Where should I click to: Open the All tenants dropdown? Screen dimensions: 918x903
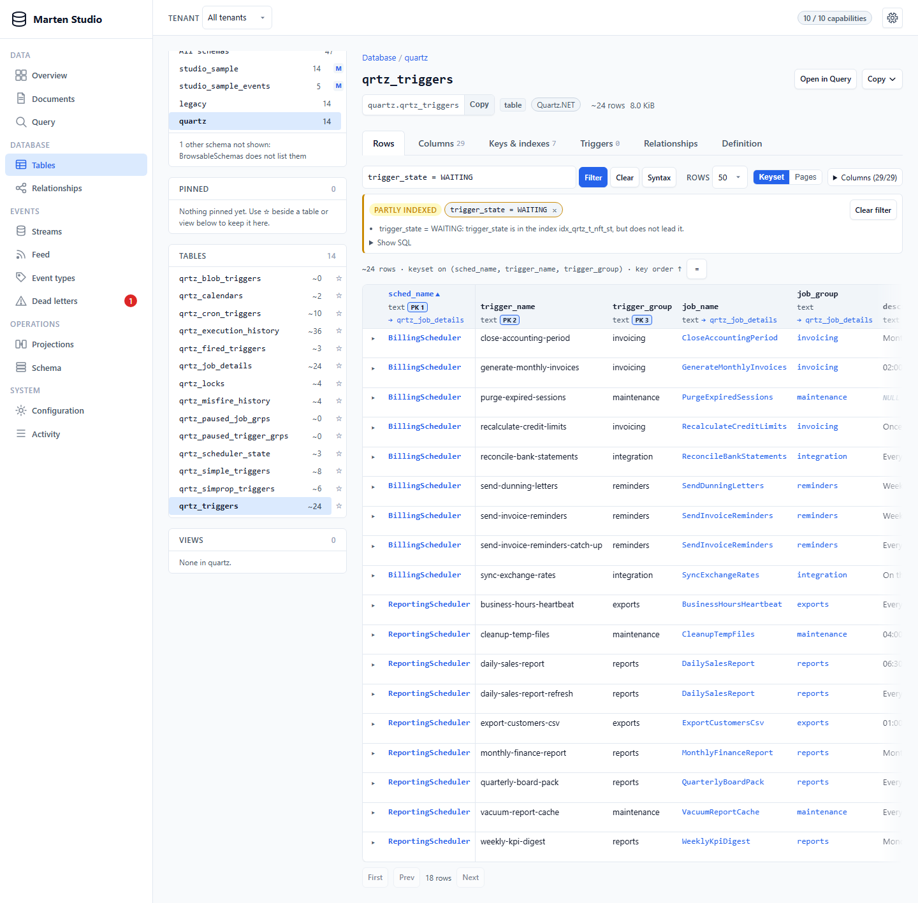pos(237,18)
